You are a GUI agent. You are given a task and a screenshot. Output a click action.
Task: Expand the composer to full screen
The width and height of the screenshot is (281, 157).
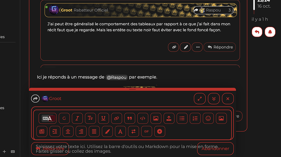(200, 99)
